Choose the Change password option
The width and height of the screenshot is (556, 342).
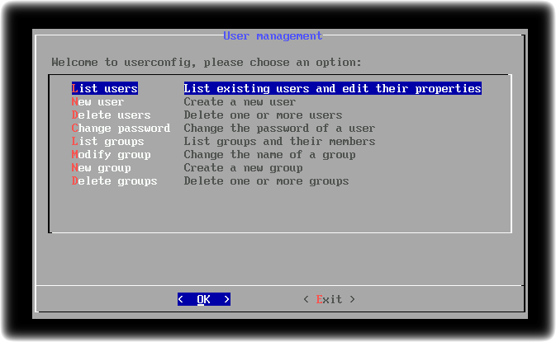click(x=121, y=128)
